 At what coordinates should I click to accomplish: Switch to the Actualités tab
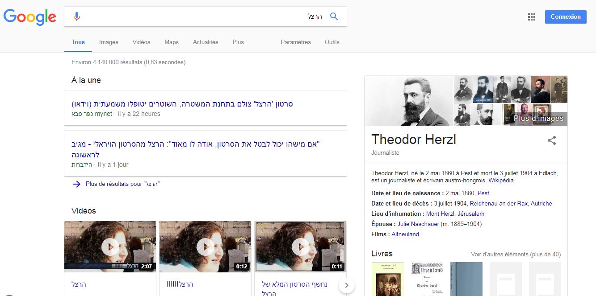point(206,42)
